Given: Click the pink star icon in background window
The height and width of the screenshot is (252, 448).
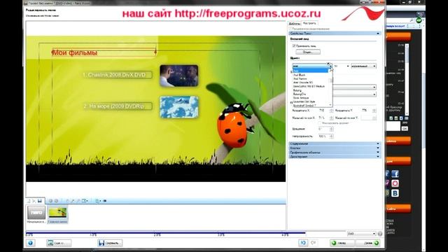Looking at the screenshot, I should [x=395, y=183].
